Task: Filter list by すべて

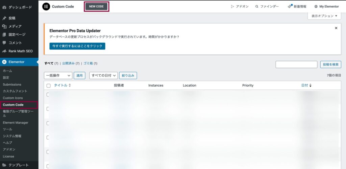Action: (x=49, y=63)
